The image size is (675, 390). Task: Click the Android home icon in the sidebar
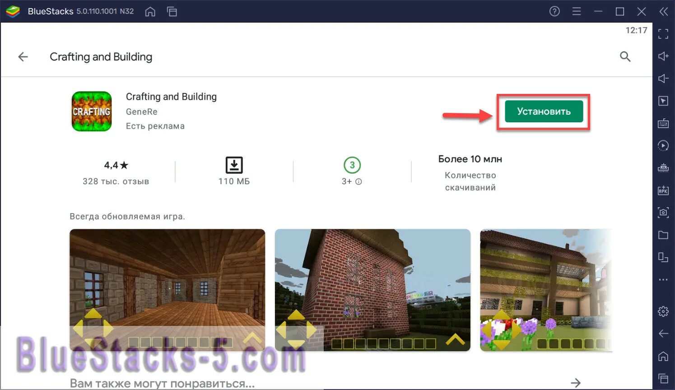pos(663,356)
